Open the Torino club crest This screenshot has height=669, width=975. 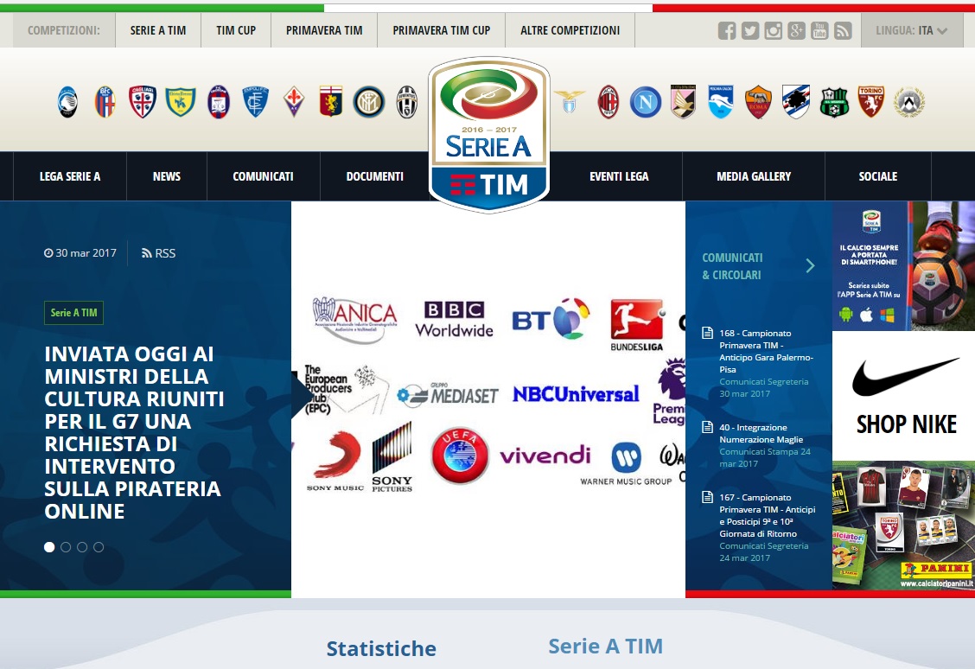pos(871,102)
